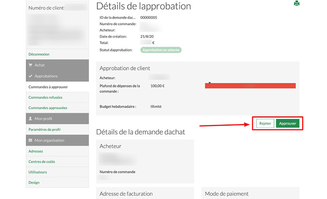Click the green print icon

tap(297, 4)
